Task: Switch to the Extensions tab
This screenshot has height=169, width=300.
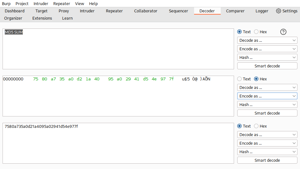Action: click(x=42, y=18)
